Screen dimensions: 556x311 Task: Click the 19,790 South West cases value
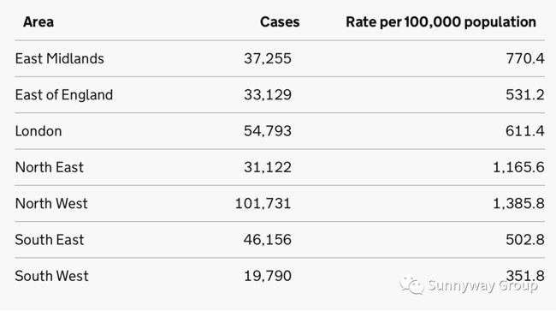[x=268, y=276]
